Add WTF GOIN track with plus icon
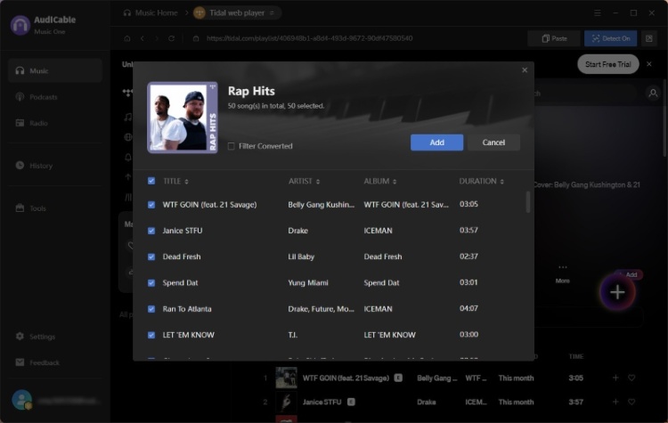The width and height of the screenshot is (668, 423). [615, 378]
